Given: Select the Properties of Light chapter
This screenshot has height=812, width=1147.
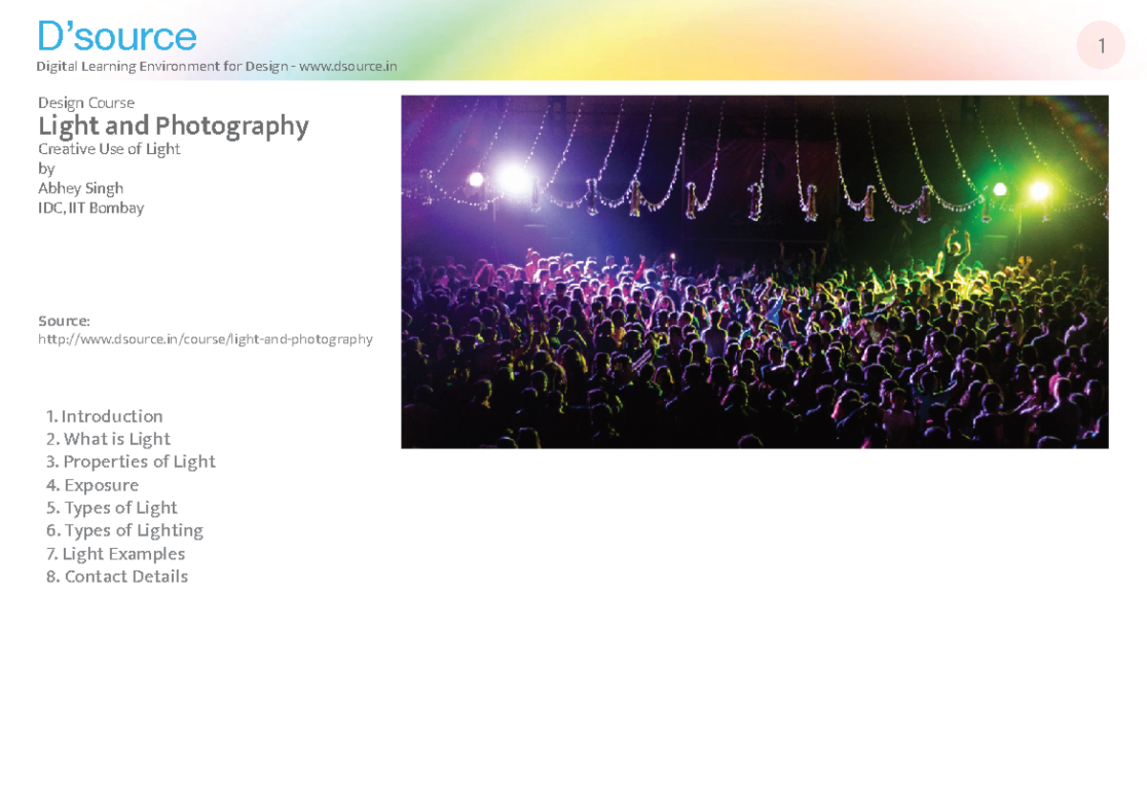Looking at the screenshot, I should point(131,462).
